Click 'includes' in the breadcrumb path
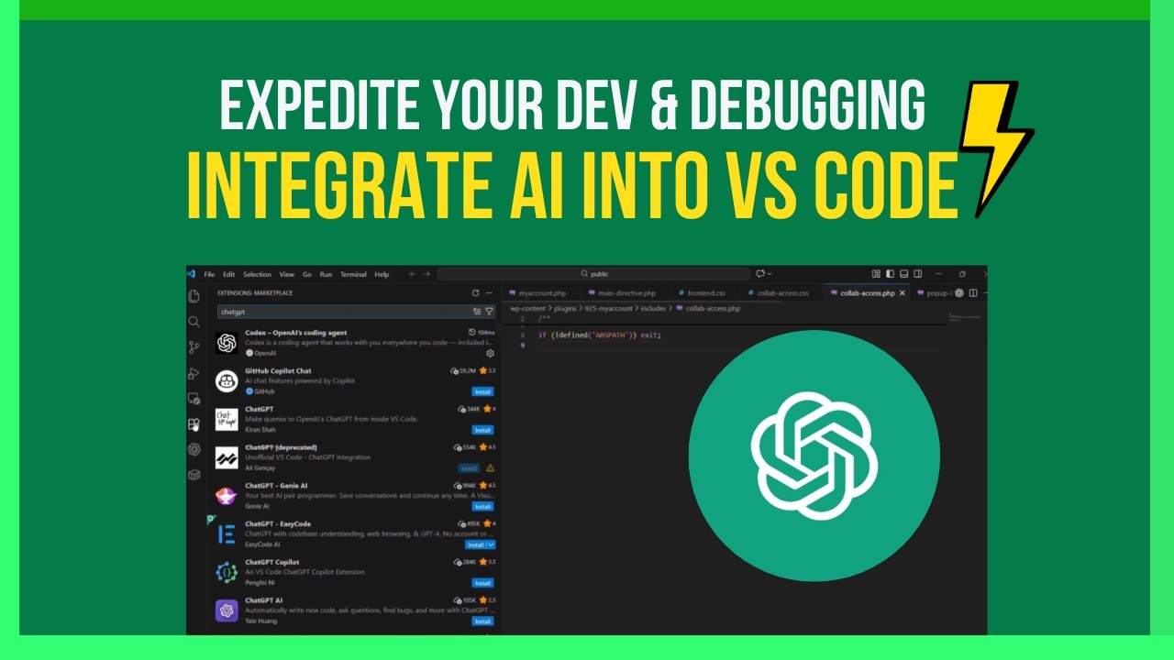Image resolution: width=1174 pixels, height=660 pixels. coord(653,309)
